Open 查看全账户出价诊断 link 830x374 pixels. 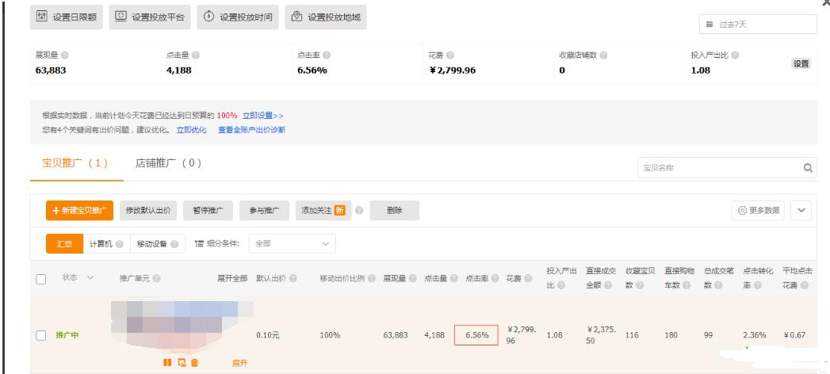click(252, 130)
